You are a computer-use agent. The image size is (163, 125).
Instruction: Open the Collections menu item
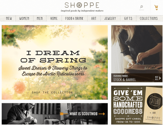coord(149,18)
